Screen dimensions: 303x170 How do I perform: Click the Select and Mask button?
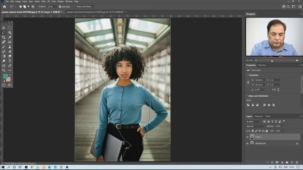[84, 7]
